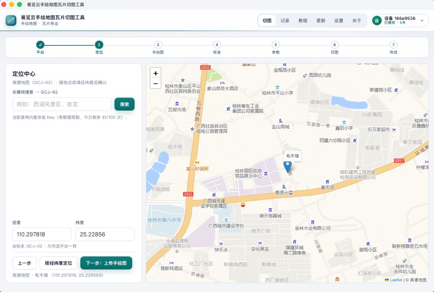The image size is (434, 292).
Task: Click the 圆圆幼儿园 tag icon
Action: coord(304,75)
